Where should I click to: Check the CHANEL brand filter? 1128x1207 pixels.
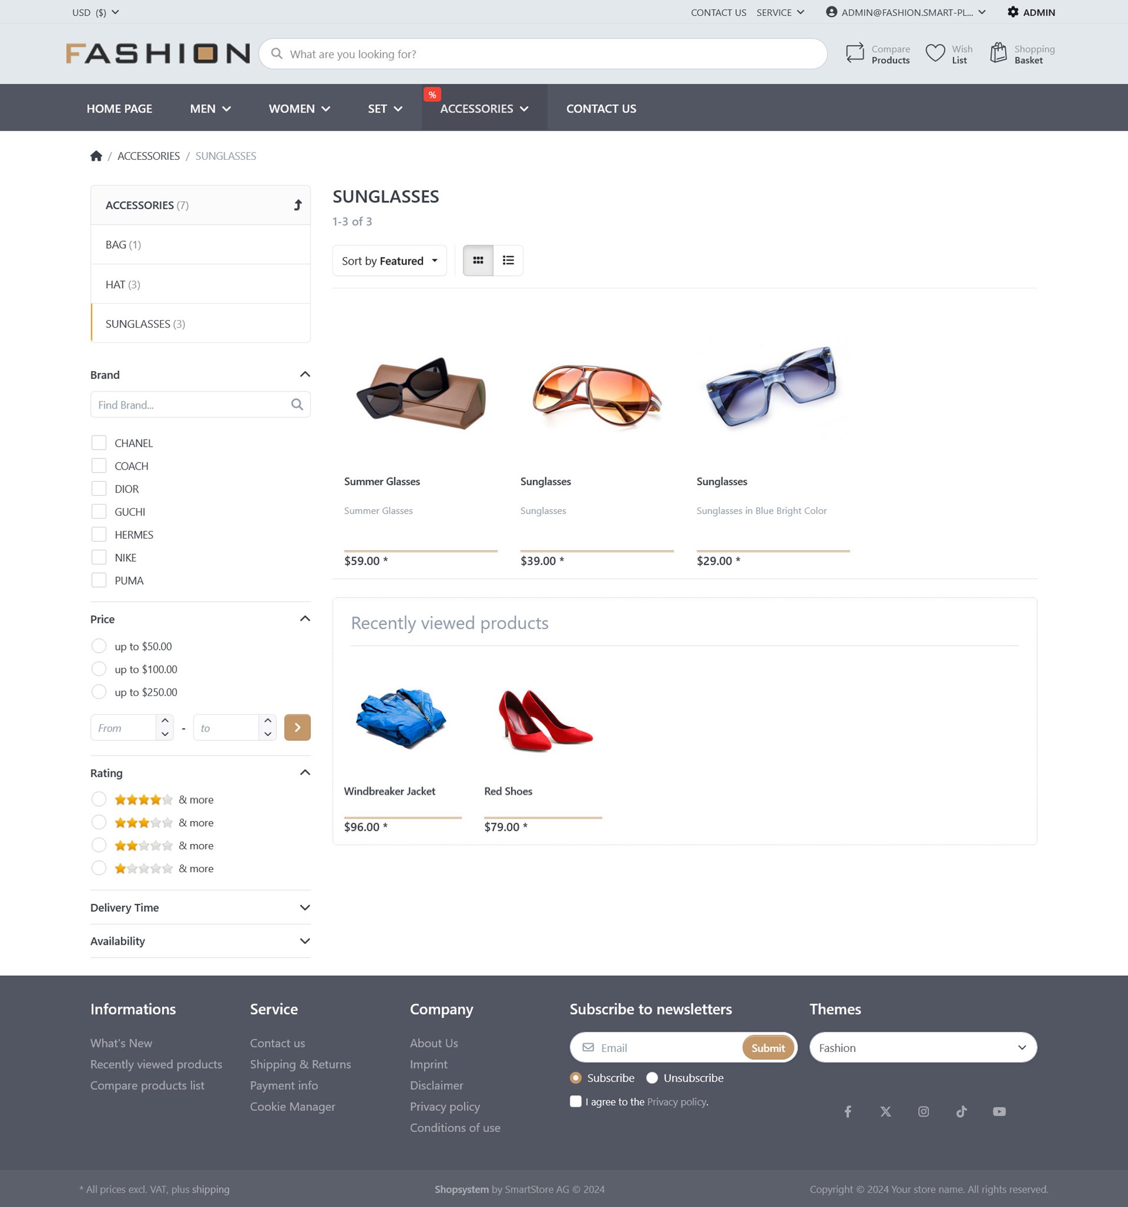point(99,443)
